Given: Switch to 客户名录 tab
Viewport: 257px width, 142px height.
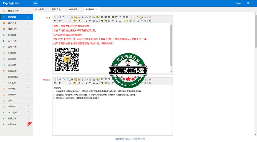Looking at the screenshot, I should click(x=73, y=9).
